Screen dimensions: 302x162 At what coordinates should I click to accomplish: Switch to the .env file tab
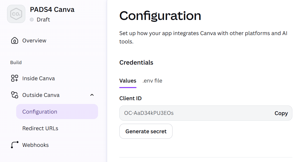152,80
